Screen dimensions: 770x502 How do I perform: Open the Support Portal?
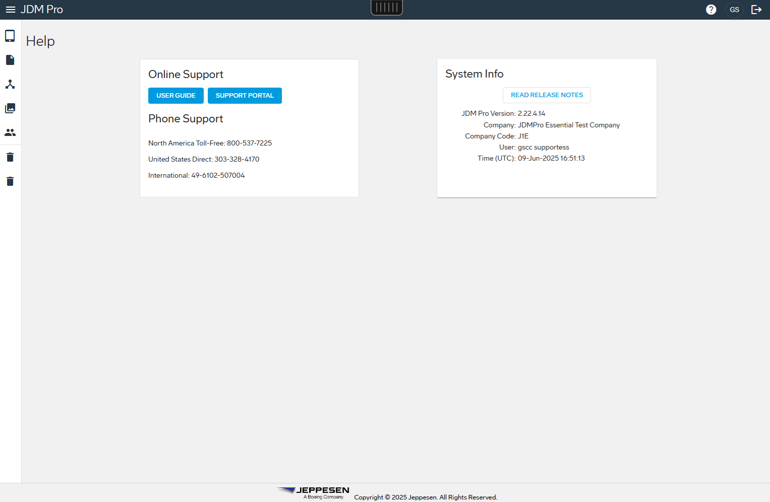[x=245, y=96]
